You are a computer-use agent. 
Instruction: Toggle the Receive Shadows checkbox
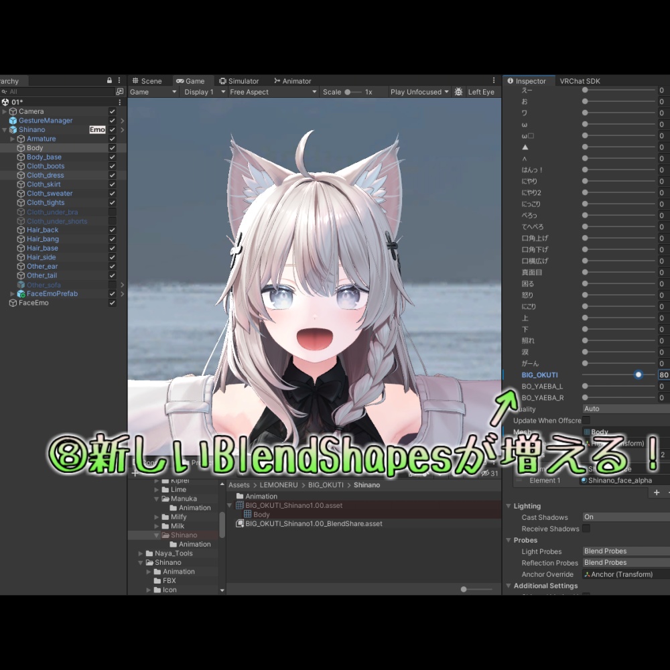tap(586, 529)
